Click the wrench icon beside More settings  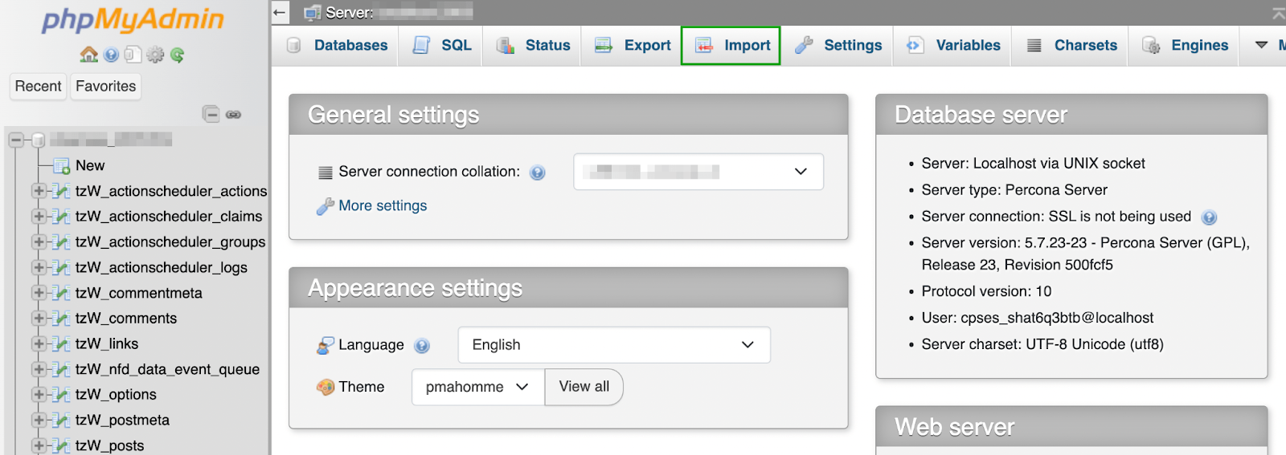click(x=325, y=206)
